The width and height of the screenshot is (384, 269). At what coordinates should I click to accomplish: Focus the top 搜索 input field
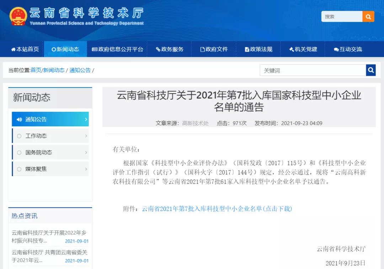pyautogui.click(x=342, y=16)
